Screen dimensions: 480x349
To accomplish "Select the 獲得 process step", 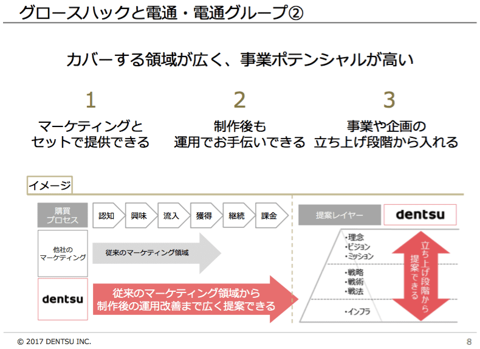I will (x=206, y=215).
